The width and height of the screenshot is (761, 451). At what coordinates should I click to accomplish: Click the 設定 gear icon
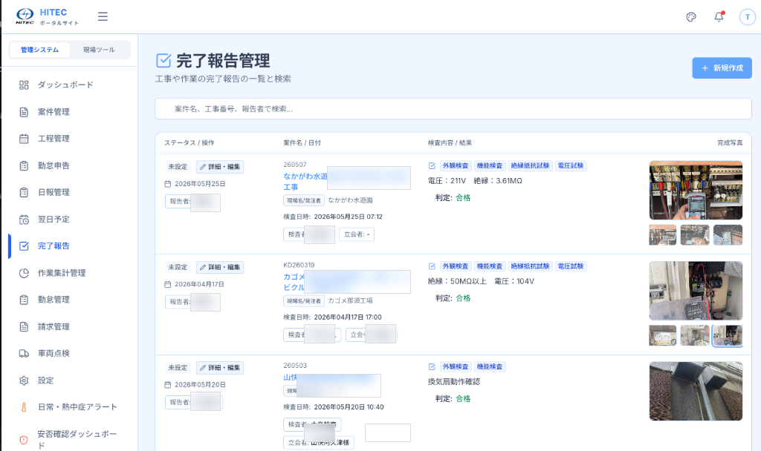coord(24,381)
